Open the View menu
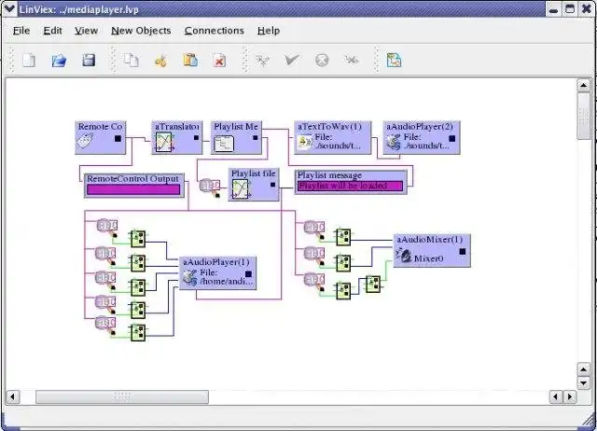 [x=87, y=31]
